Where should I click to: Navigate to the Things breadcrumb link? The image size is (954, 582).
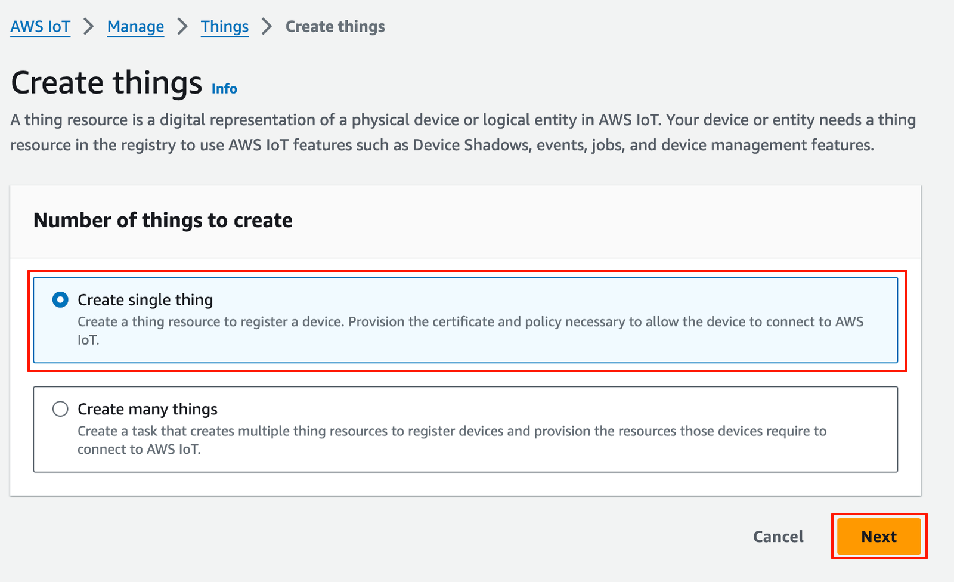coord(225,27)
